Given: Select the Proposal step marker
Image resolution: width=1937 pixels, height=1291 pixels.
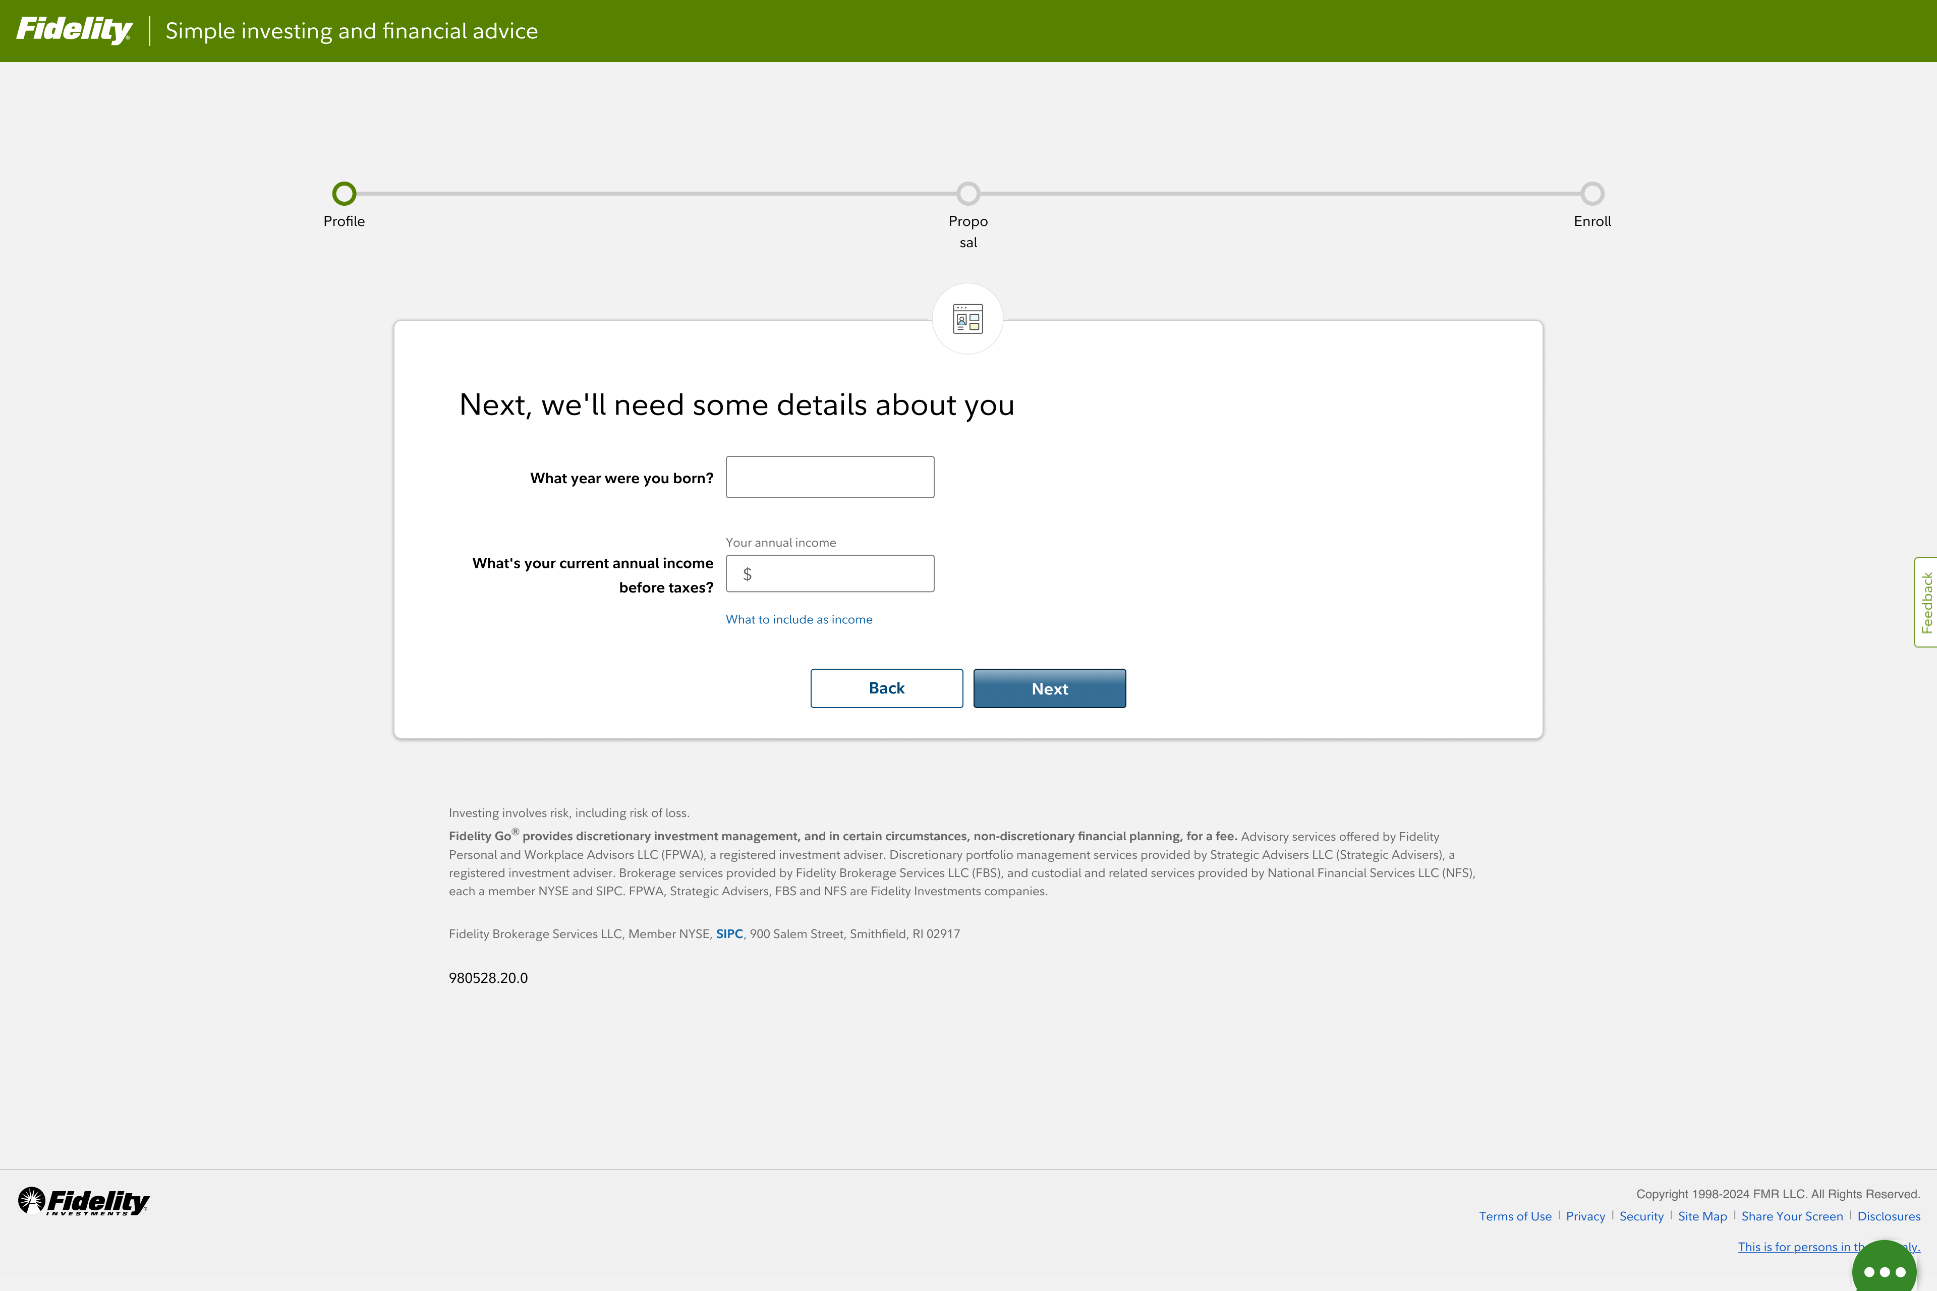Looking at the screenshot, I should [968, 194].
